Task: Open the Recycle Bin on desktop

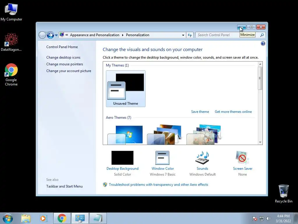Action: [x=283, y=194]
